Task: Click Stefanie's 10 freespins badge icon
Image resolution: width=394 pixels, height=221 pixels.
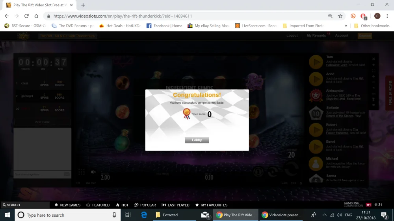Action: [316, 113]
